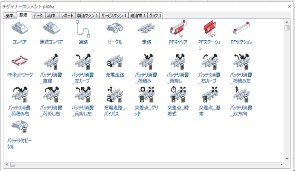Click the horizontal scrollbar right arrow
295x171 pixels.
click(x=281, y=165)
